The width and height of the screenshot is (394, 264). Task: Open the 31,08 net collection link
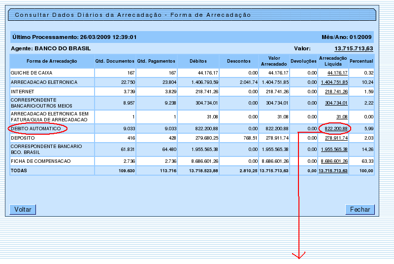click(342, 117)
